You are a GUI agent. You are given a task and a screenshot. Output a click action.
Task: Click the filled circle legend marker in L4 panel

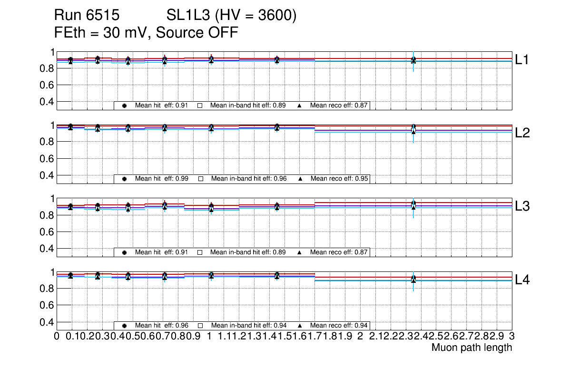pos(125,326)
